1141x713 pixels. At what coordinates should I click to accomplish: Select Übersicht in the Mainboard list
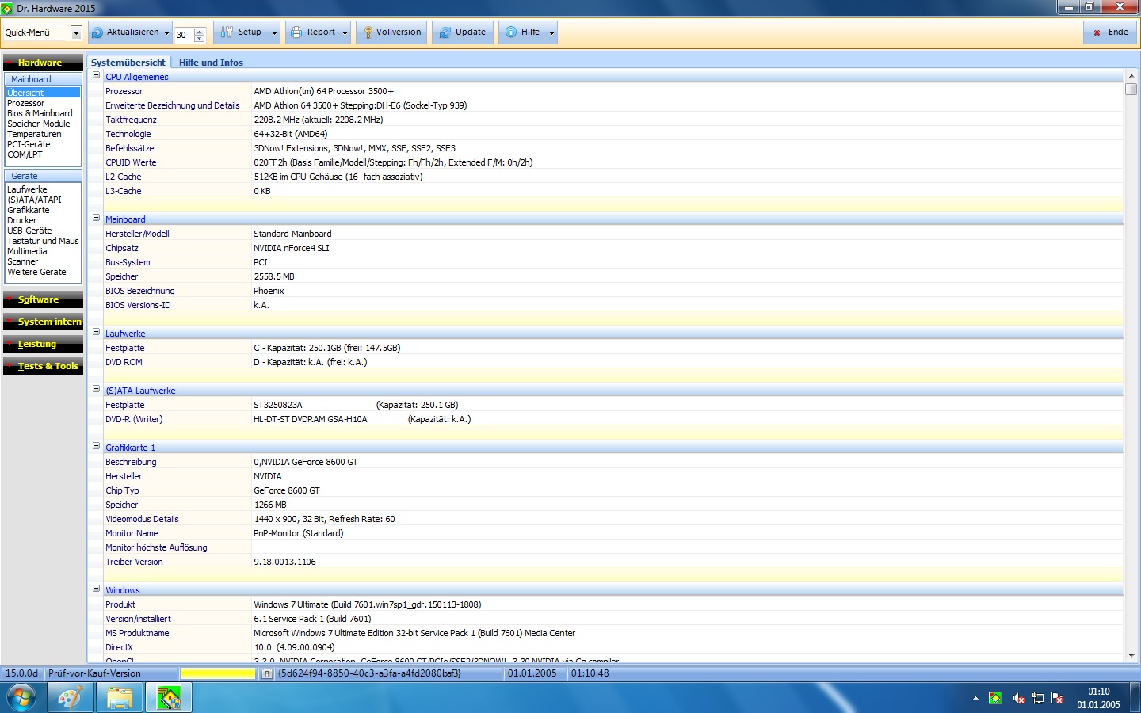point(43,93)
